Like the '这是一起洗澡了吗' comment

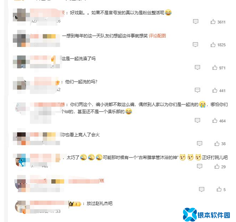215,67
